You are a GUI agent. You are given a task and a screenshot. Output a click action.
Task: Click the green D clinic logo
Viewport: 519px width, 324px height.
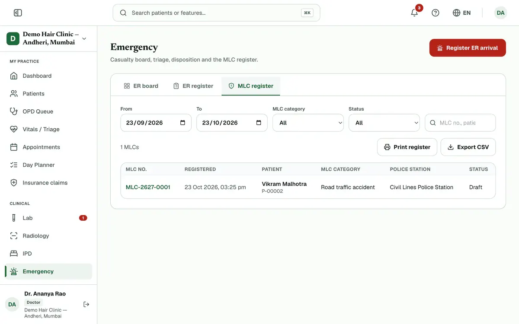coord(13,38)
